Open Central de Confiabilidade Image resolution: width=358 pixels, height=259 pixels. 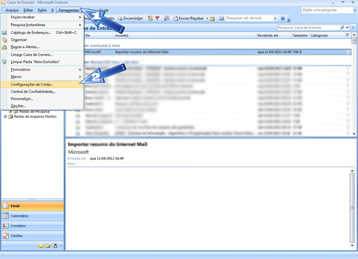(42, 91)
